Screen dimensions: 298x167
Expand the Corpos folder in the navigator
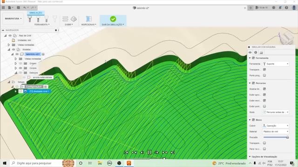[x=16, y=68]
